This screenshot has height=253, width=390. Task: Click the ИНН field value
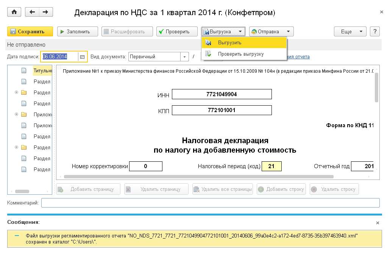click(222, 94)
